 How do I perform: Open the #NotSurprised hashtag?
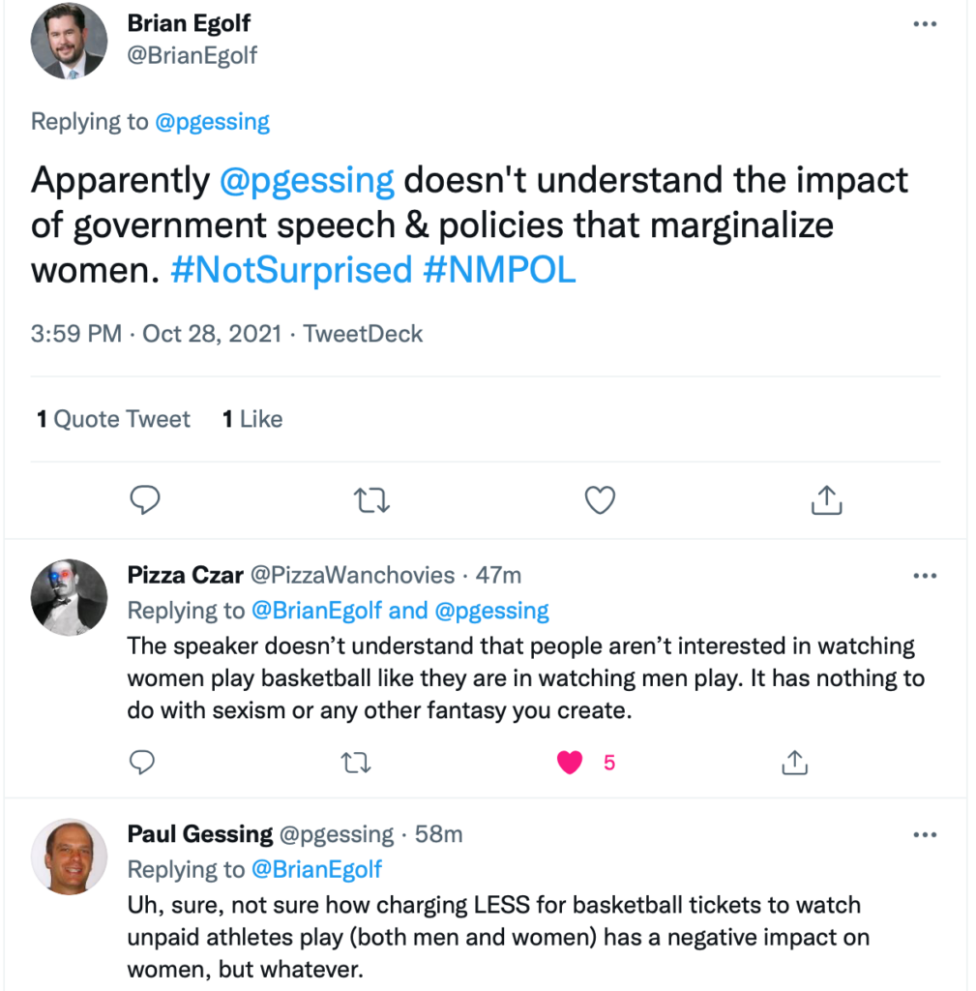tap(291, 270)
